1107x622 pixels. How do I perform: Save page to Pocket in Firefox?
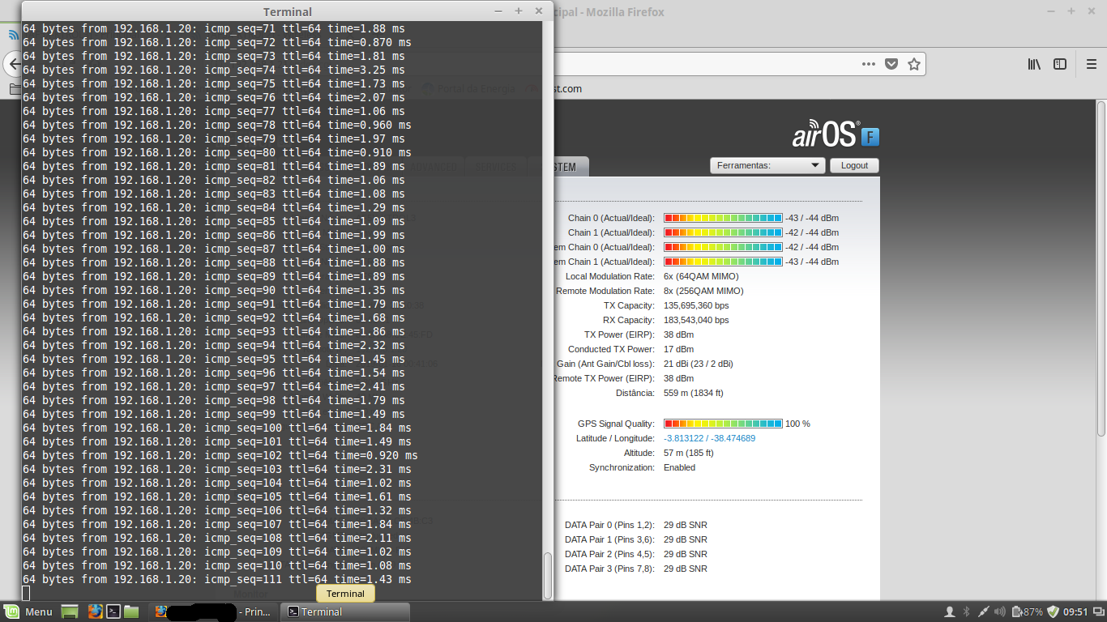pyautogui.click(x=891, y=64)
